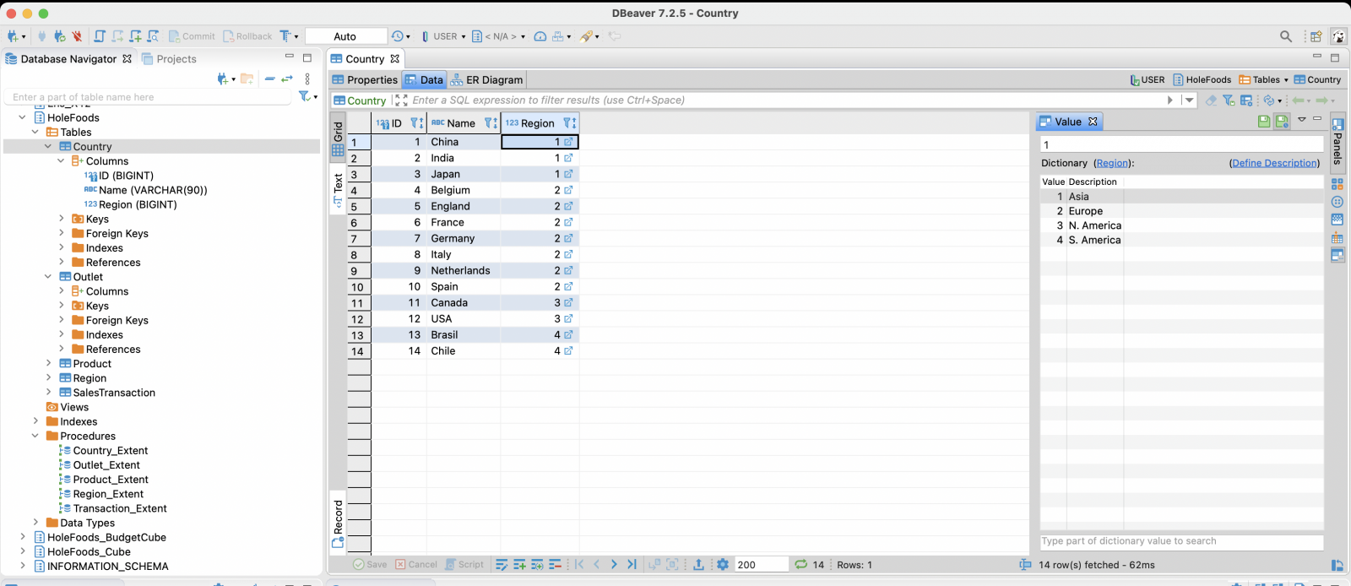Click the Define Description link
The width and height of the screenshot is (1351, 586).
[1274, 163]
